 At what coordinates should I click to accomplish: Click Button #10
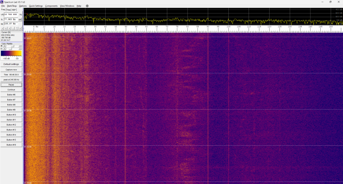pyautogui.click(x=11, y=115)
